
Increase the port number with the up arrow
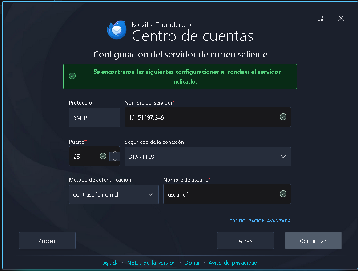point(115,152)
